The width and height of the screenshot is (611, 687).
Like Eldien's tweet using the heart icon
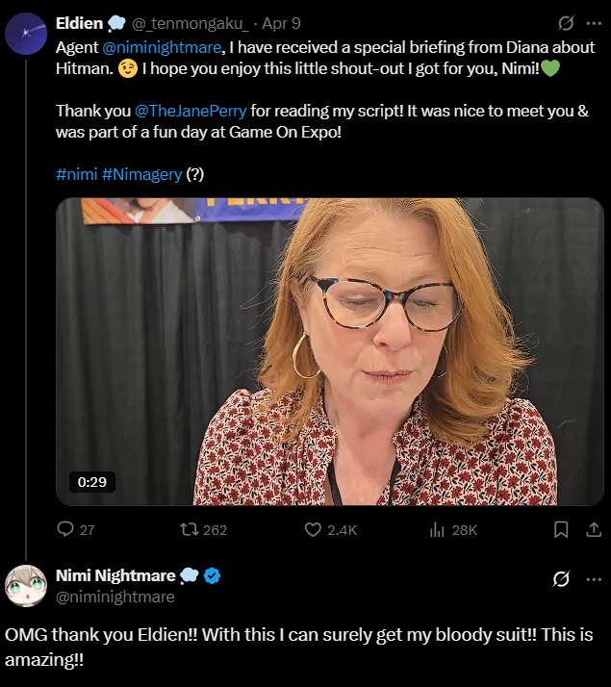[313, 529]
